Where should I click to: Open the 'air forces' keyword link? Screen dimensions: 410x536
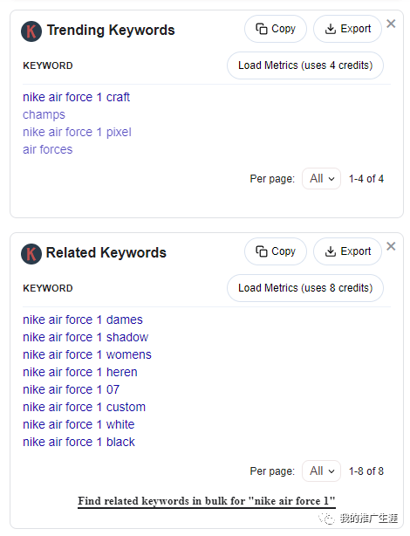click(47, 149)
